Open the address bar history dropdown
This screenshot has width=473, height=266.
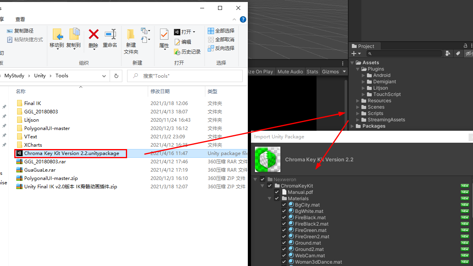(104, 76)
